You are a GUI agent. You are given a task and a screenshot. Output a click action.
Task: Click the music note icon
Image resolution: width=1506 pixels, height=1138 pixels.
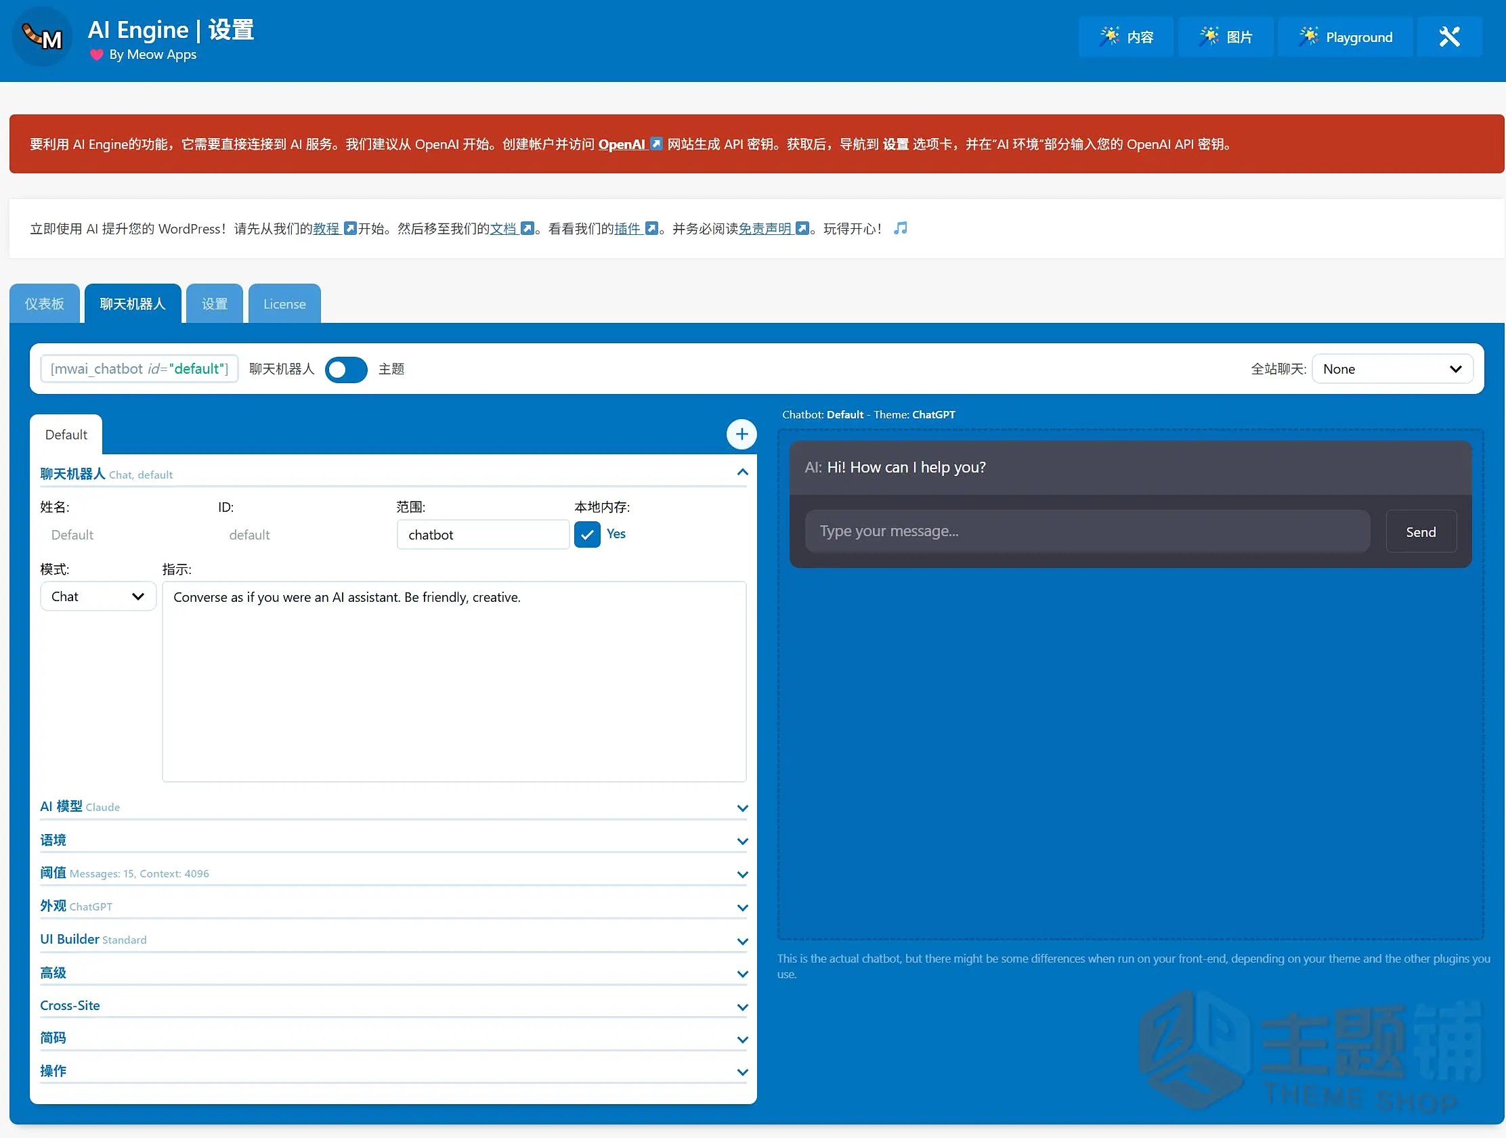pos(900,228)
